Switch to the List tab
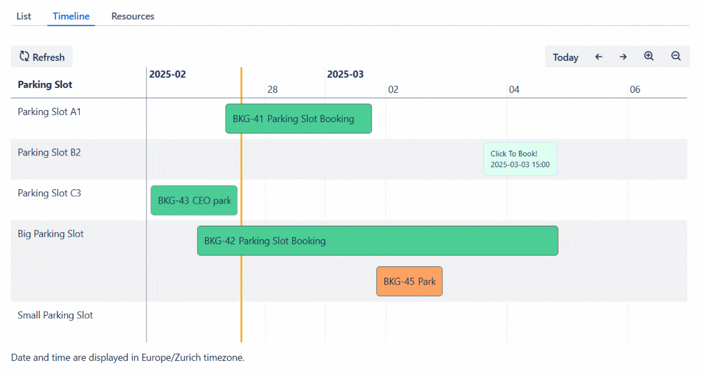The height and width of the screenshot is (376, 702). [23, 16]
